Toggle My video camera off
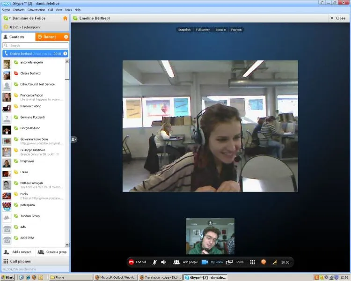 pyautogui.click(x=205, y=262)
